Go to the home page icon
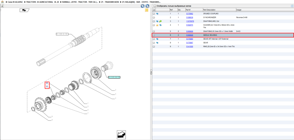The image size is (294, 140). pyautogui.click(x=2, y=2)
